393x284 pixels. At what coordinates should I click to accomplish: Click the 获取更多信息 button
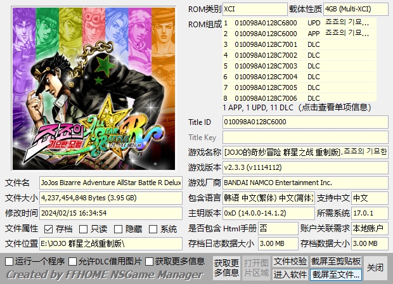click(x=226, y=268)
